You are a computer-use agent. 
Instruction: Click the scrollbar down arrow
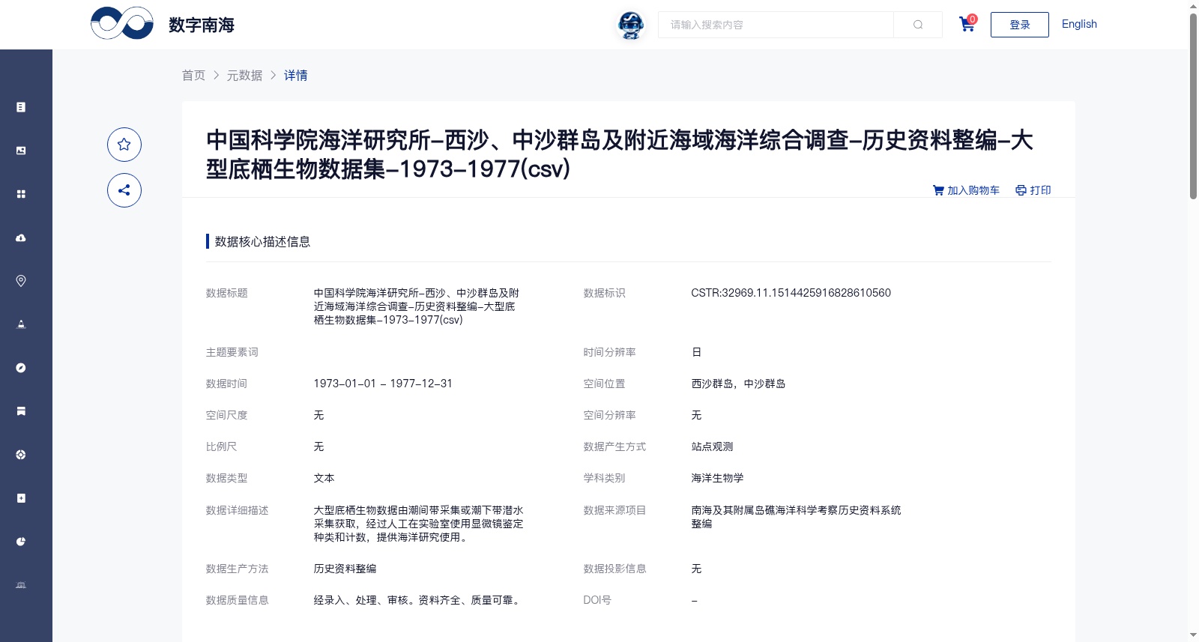pyautogui.click(x=1193, y=635)
